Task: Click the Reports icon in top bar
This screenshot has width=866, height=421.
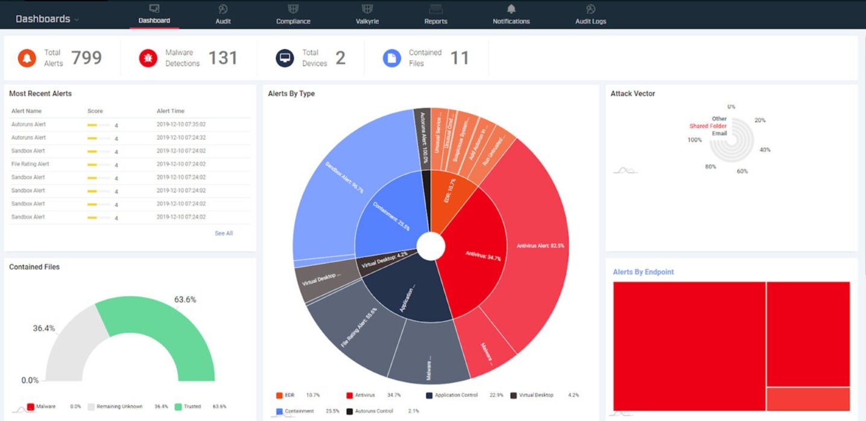Action: 435,9
